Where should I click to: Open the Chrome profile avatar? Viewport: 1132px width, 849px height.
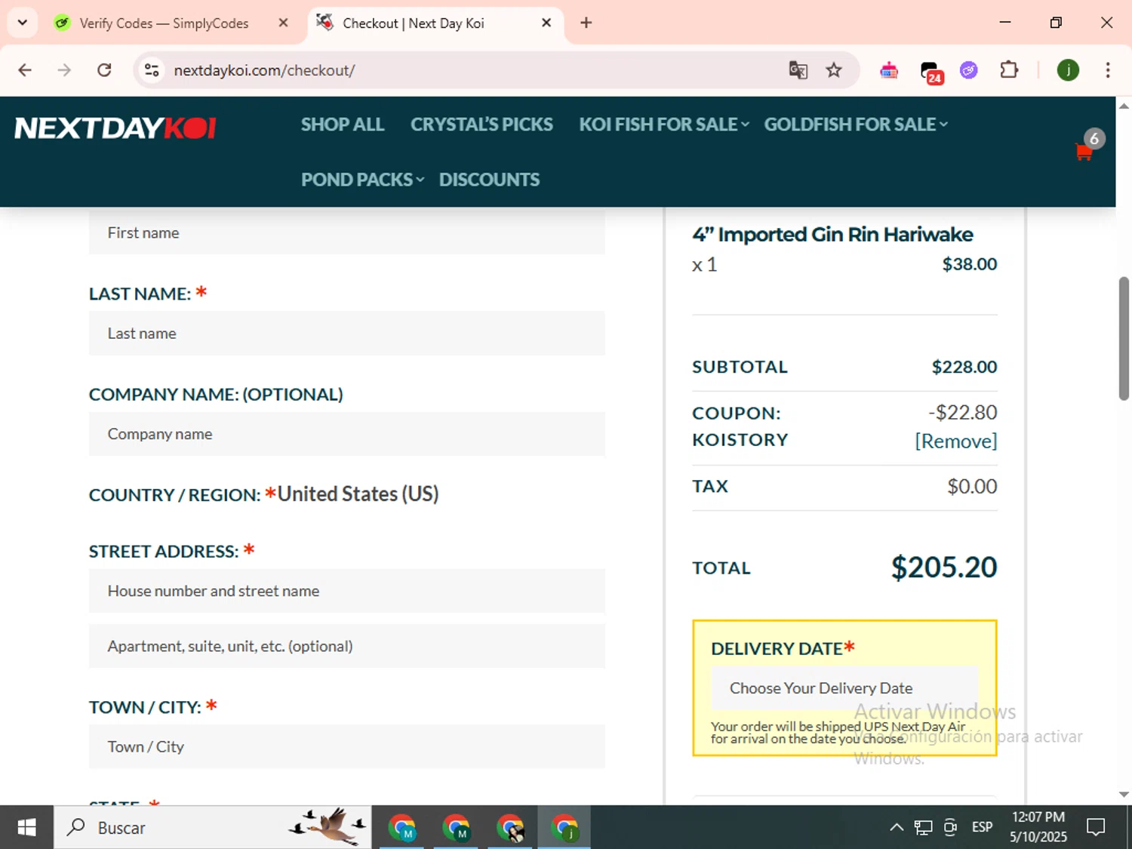coord(1068,70)
